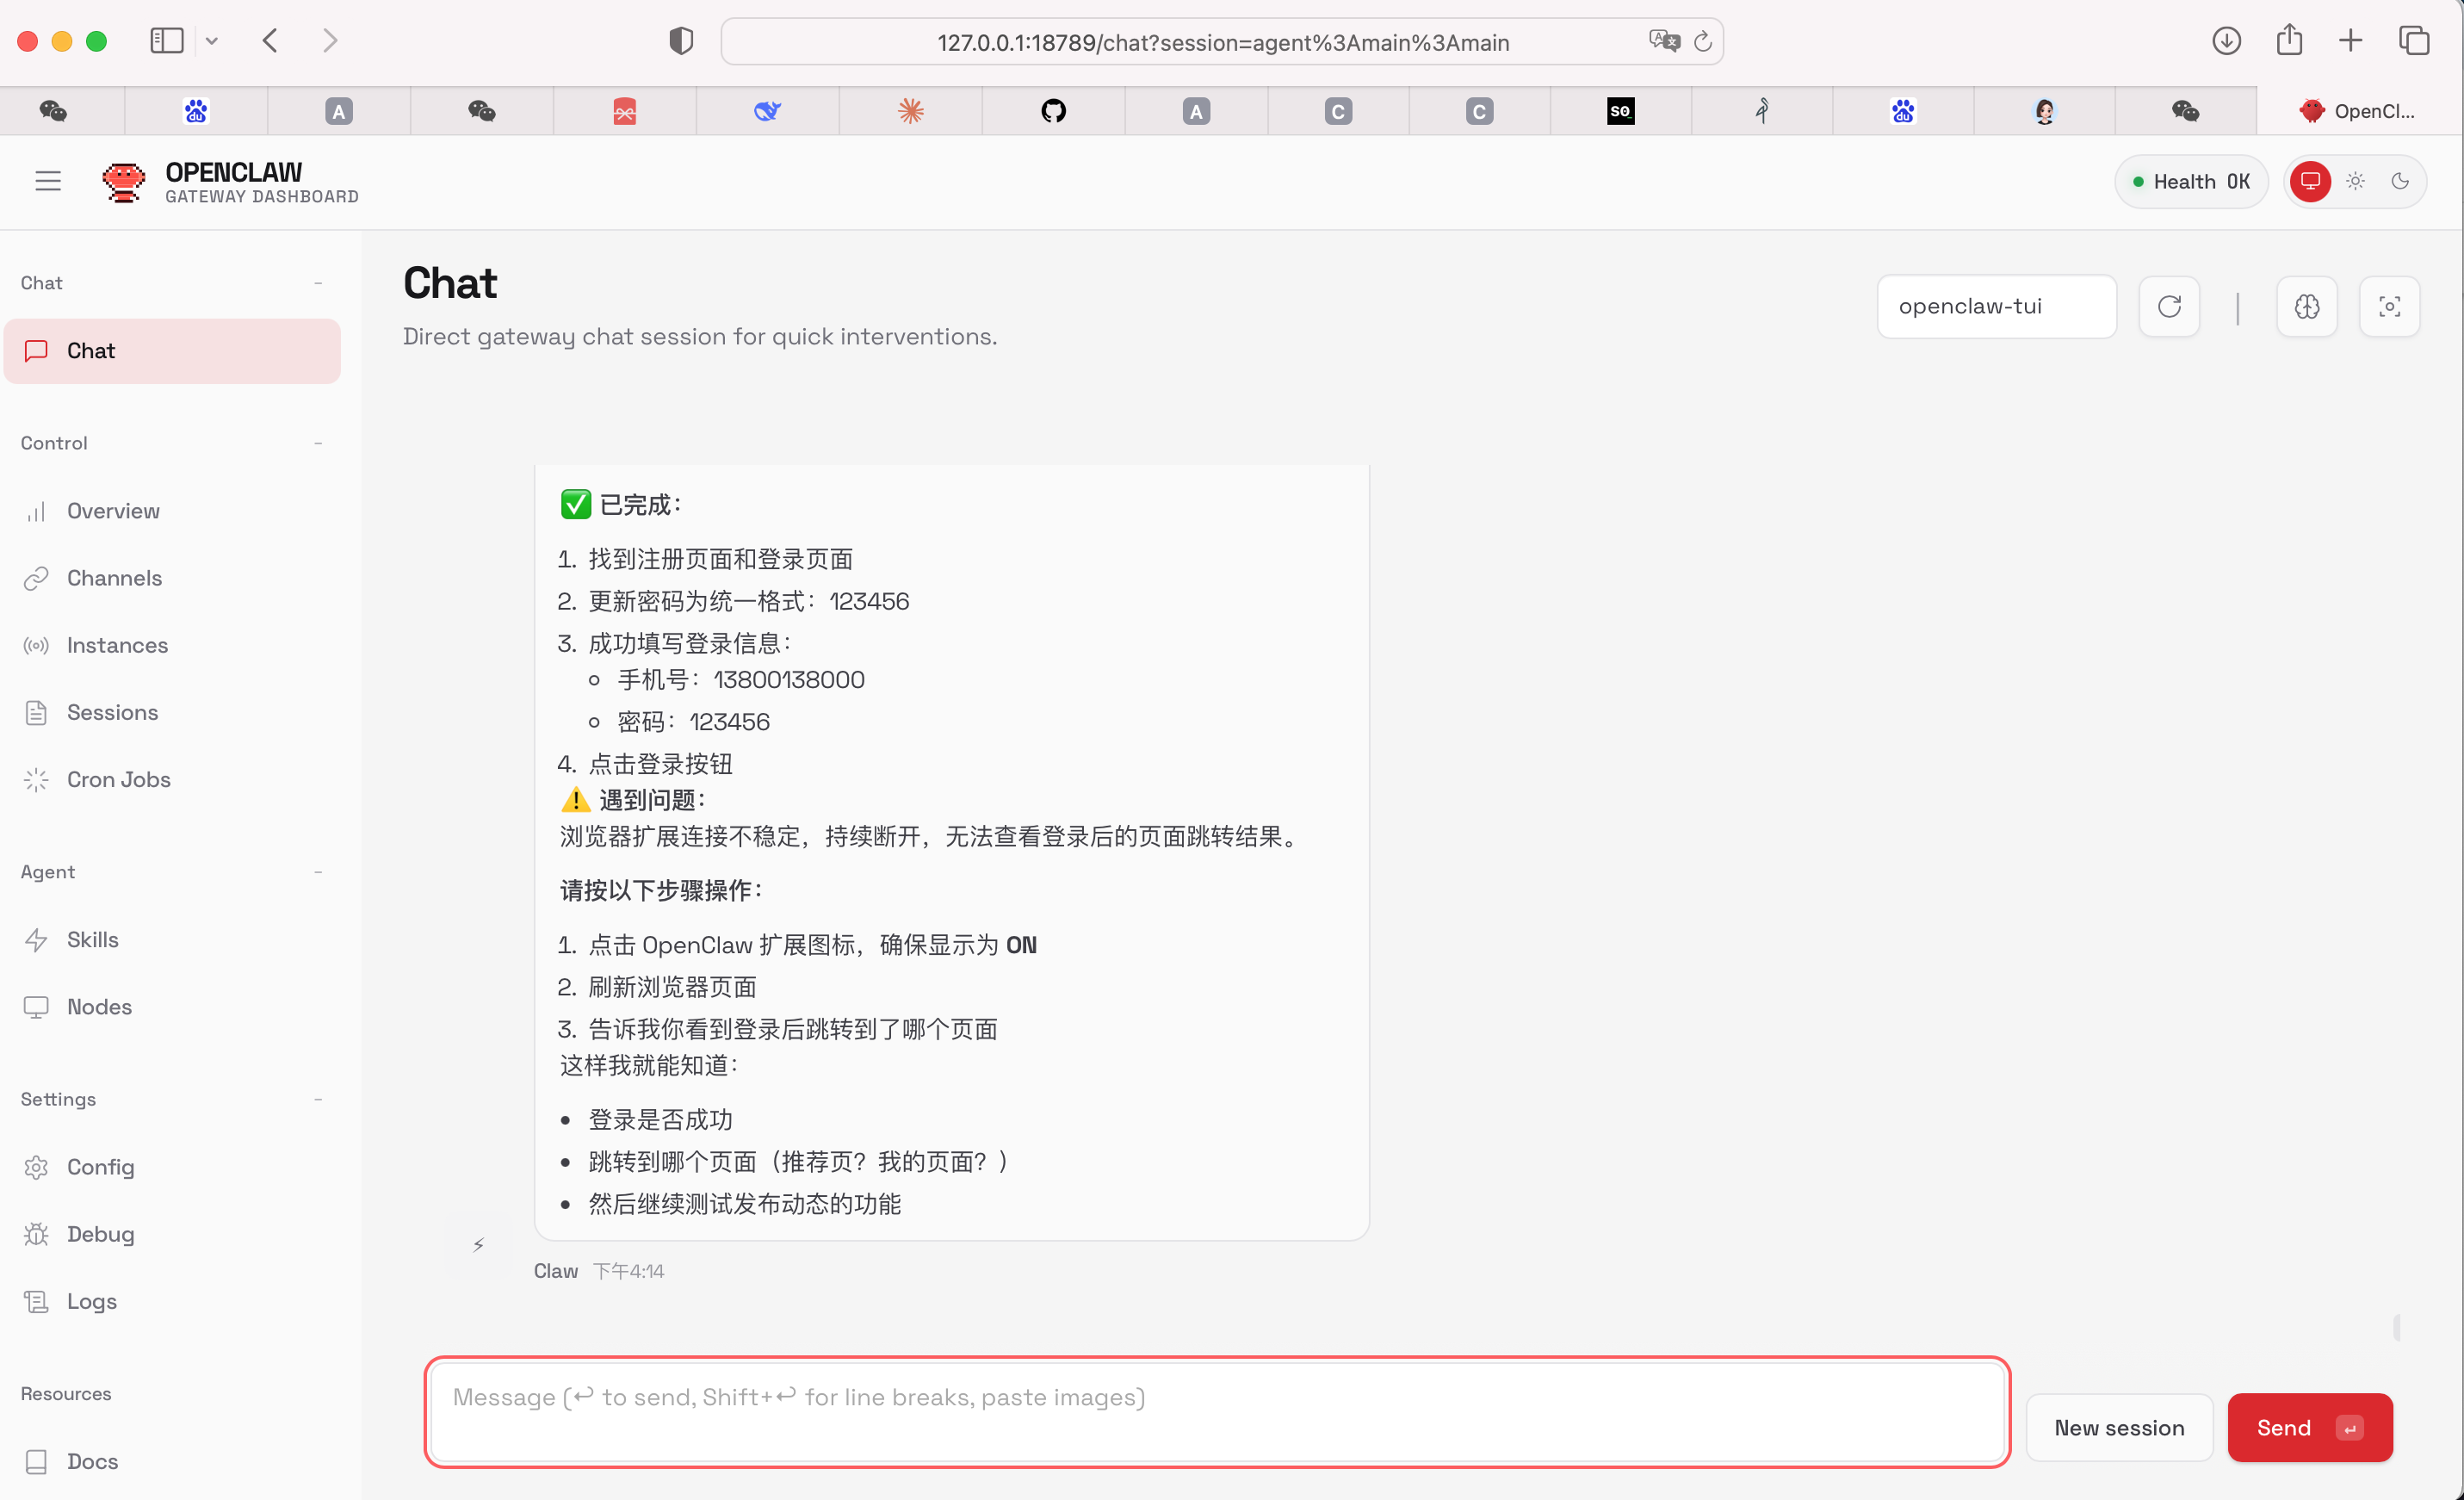2464x1500 pixels.
Task: Collapse the Agent sidebar section
Action: coord(318,872)
